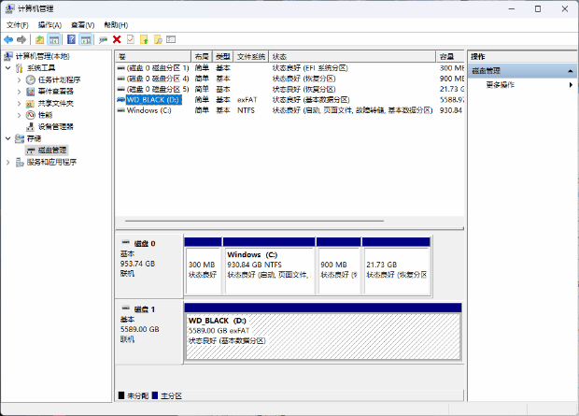Click the volume list horizontal scrollbar
The width and height of the screenshot is (579, 416).
[x=254, y=221]
